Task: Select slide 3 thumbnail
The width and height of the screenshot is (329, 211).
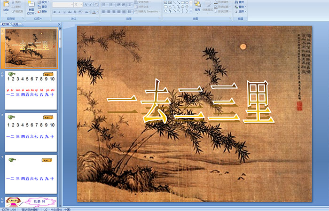Action: pos(31,132)
